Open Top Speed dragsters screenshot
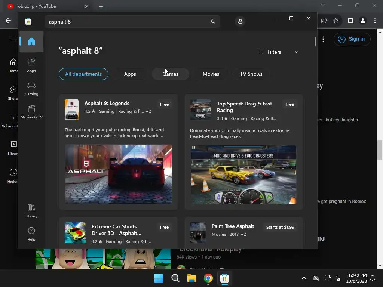This screenshot has width=383, height=287. tap(243, 175)
